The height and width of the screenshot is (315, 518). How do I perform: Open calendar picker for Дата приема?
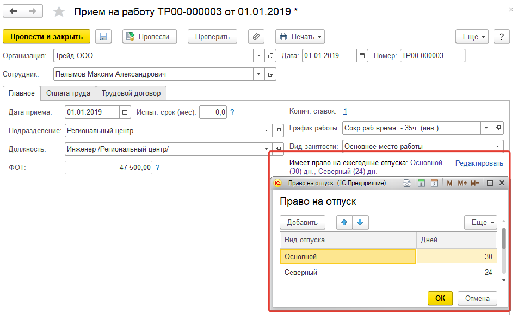[x=125, y=112]
